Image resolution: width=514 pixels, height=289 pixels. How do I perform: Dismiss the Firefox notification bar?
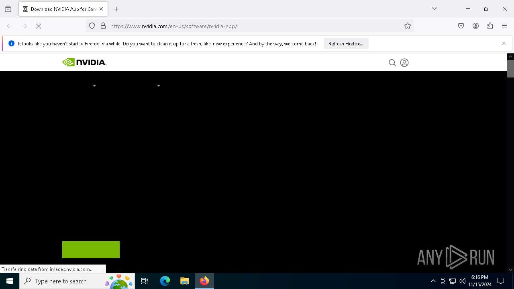tap(504, 43)
